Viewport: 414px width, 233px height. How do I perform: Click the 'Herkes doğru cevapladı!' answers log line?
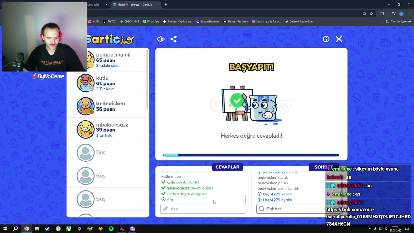[x=185, y=194]
